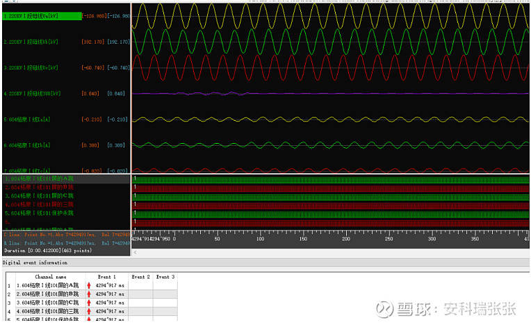Click orange -126.980 value for channel 1
This screenshot has width=531, height=325.
click(x=92, y=15)
